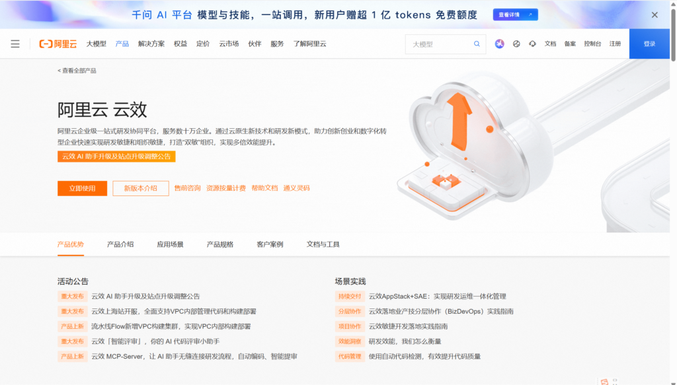The width and height of the screenshot is (677, 385).
Task: Click the customer service headset icon
Action: [532, 44]
